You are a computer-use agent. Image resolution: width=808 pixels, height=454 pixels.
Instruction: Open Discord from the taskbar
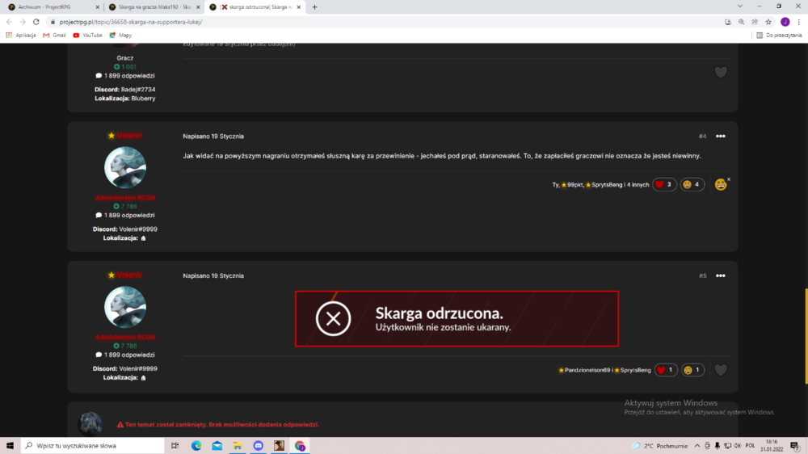(259, 446)
